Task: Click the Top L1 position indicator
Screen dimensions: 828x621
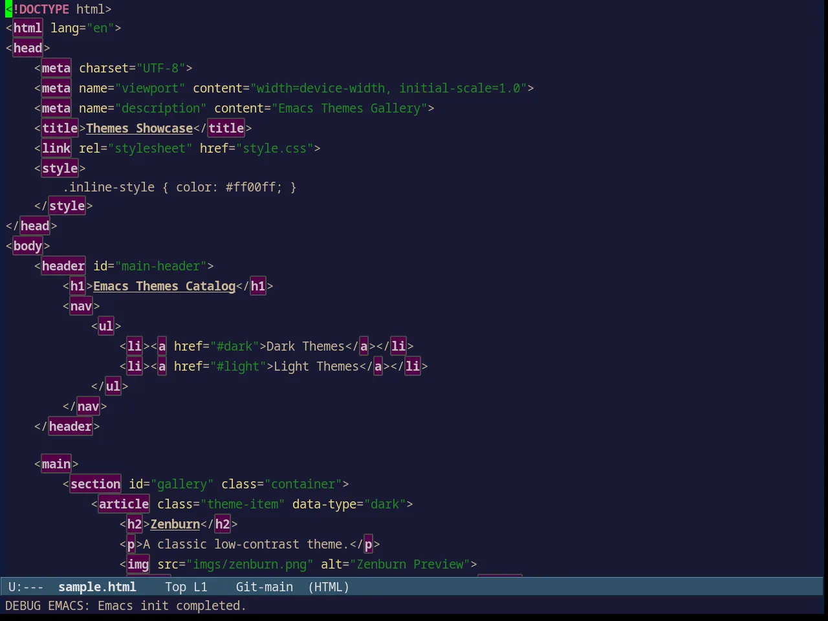Action: (186, 587)
